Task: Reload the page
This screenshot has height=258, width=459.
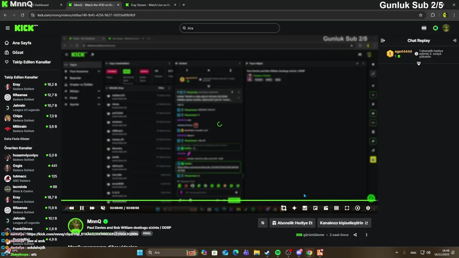Action: click(x=22, y=15)
